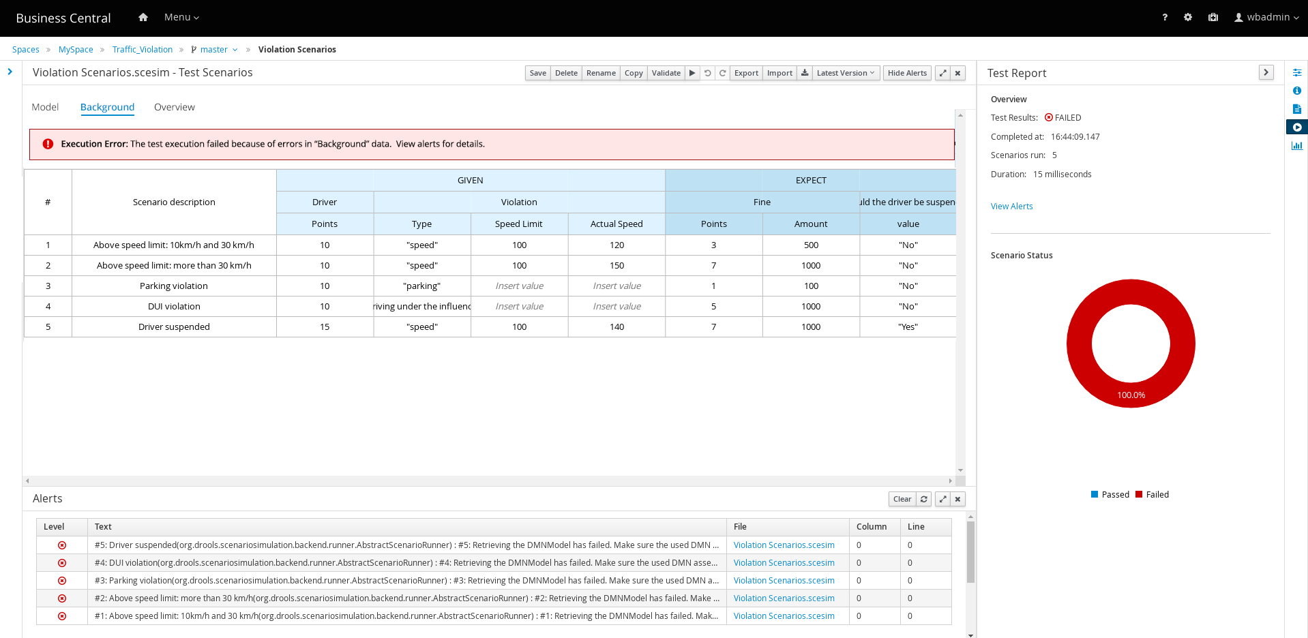
Task: Toggle the Failed legend item in chart
Action: point(1152,495)
